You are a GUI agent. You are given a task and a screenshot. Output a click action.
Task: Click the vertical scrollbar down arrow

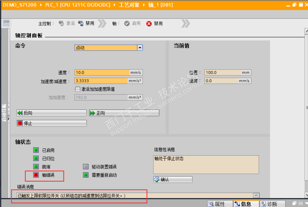pyautogui.click(x=306, y=195)
